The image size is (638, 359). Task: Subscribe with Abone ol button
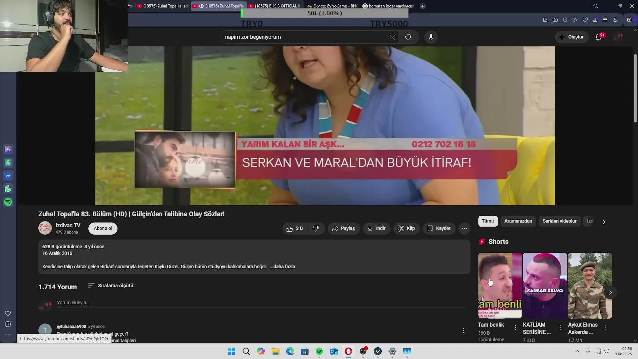coord(103,228)
